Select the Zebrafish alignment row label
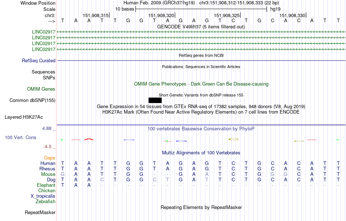Image resolution: width=346 pixels, height=221 pixels. click(46, 202)
